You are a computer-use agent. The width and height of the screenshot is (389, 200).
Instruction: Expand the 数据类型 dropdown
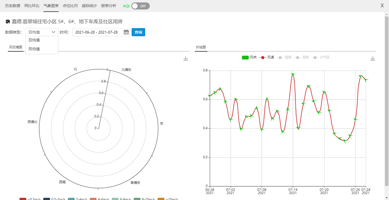tap(42, 32)
